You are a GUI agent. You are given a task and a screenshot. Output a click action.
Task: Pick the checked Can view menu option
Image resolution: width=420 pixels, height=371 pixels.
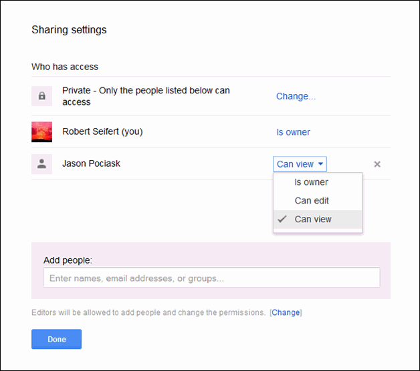313,219
